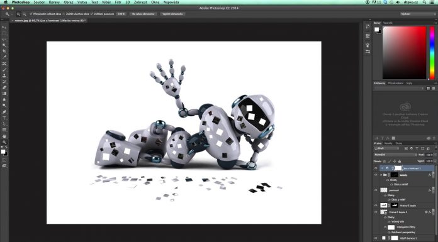Hide the 'Výplň barvou 1' layer
438x242 pixels.
pyautogui.click(x=376, y=238)
